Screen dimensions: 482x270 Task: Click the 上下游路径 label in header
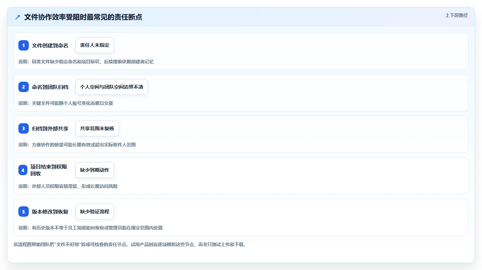point(456,15)
